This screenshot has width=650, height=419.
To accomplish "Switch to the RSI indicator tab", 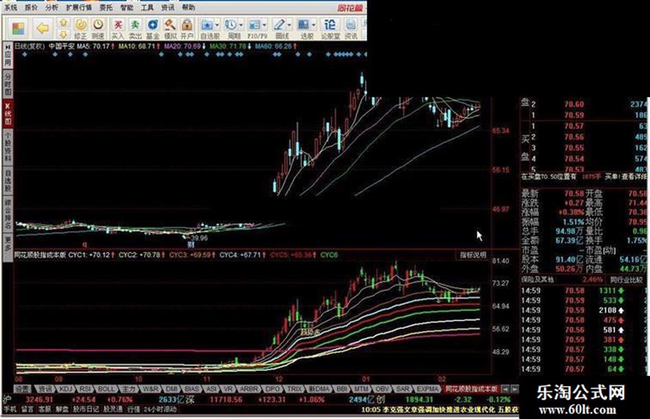I will 85,389.
